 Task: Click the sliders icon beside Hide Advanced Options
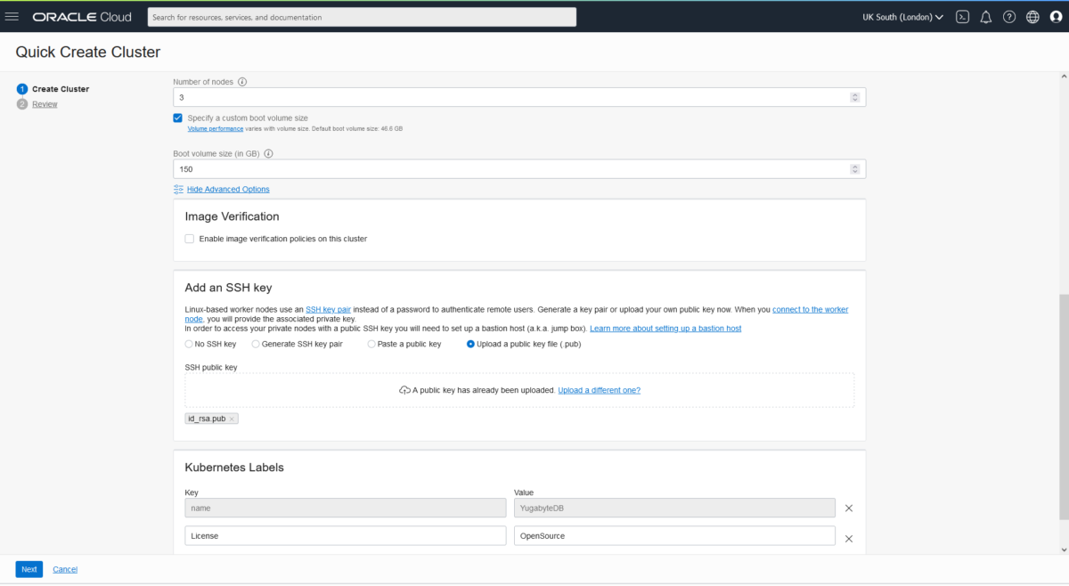click(x=177, y=189)
